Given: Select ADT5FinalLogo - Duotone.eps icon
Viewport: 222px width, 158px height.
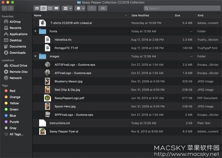Looking at the screenshot, I should [48, 65].
